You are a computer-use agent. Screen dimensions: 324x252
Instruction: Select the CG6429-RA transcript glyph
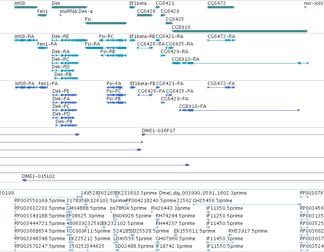163,55
